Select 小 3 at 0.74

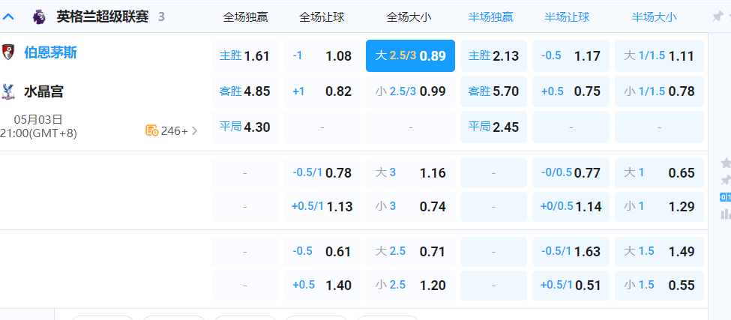410,206
